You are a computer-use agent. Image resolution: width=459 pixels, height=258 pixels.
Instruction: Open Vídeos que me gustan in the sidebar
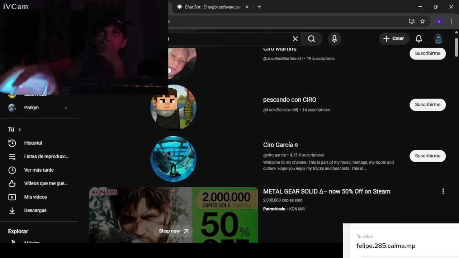pyautogui.click(x=38, y=183)
